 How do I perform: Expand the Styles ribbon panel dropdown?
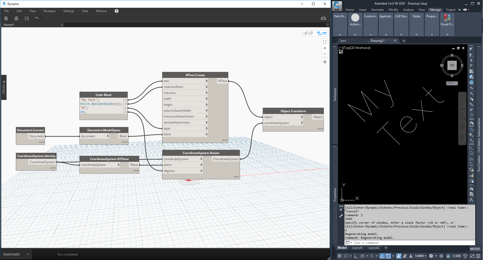click(416, 35)
